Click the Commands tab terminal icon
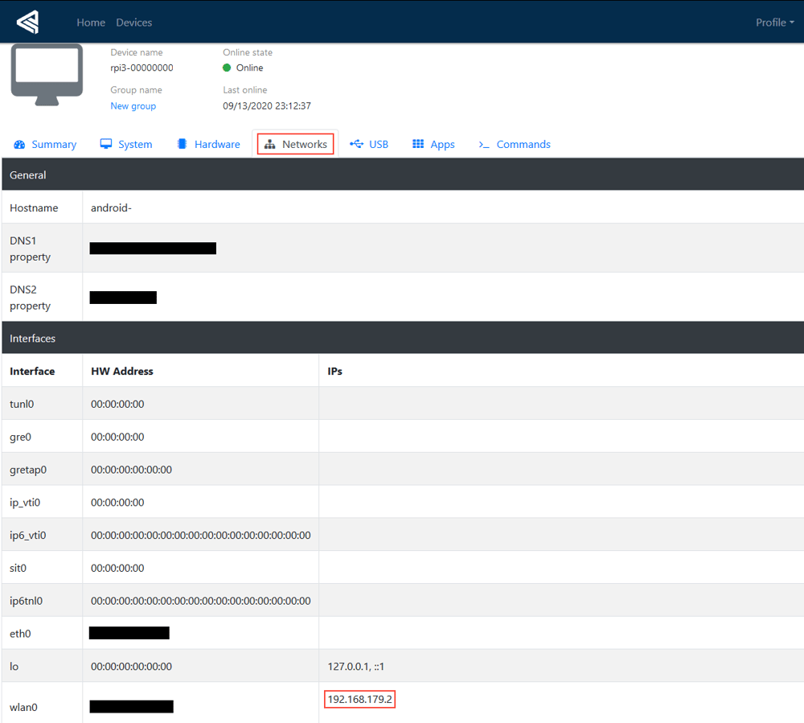804x723 pixels. pos(484,145)
